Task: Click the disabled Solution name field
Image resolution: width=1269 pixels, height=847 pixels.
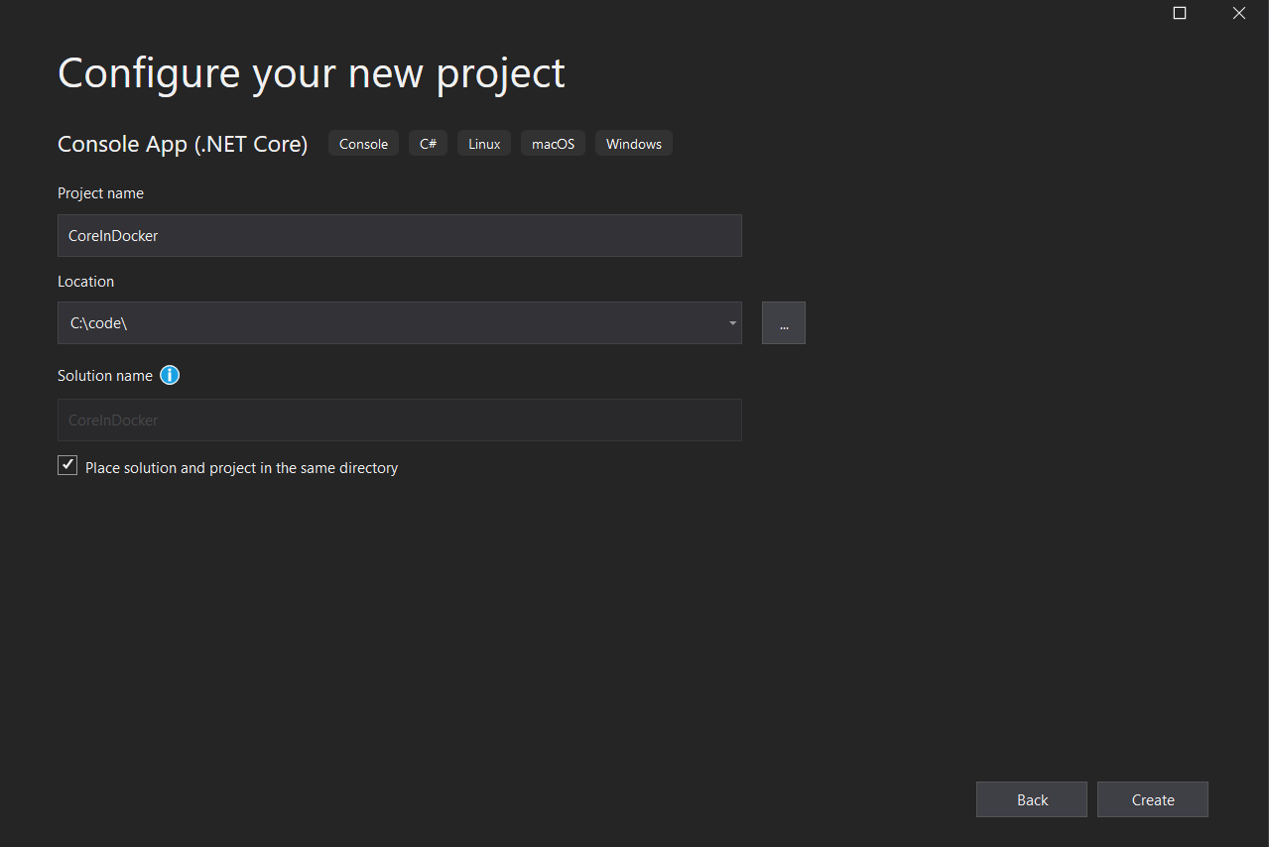Action: [400, 421]
